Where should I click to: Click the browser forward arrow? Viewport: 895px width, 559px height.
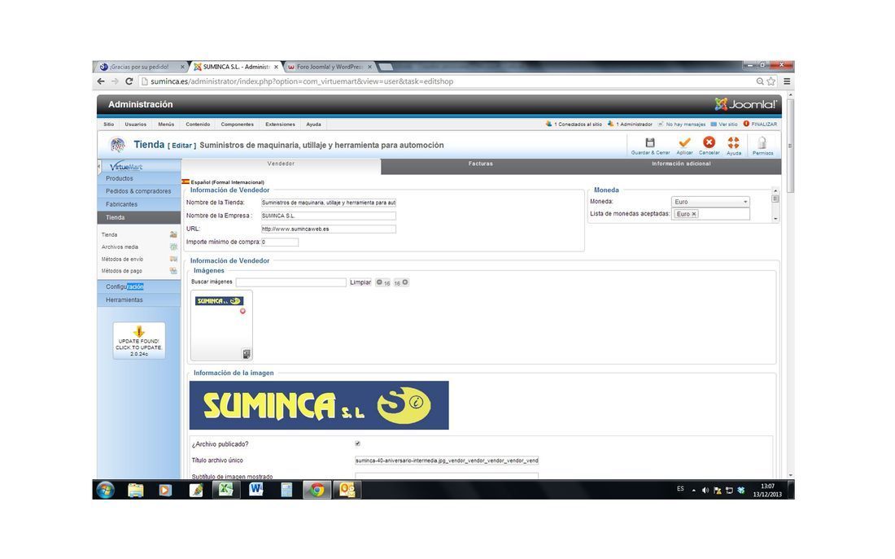115,81
